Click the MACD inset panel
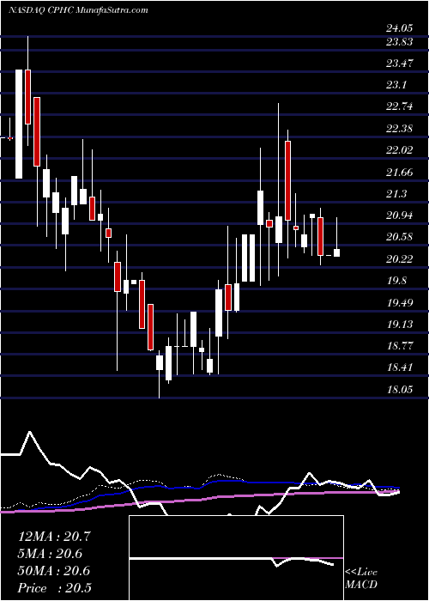This screenshot has width=429, height=601. [x=236, y=558]
